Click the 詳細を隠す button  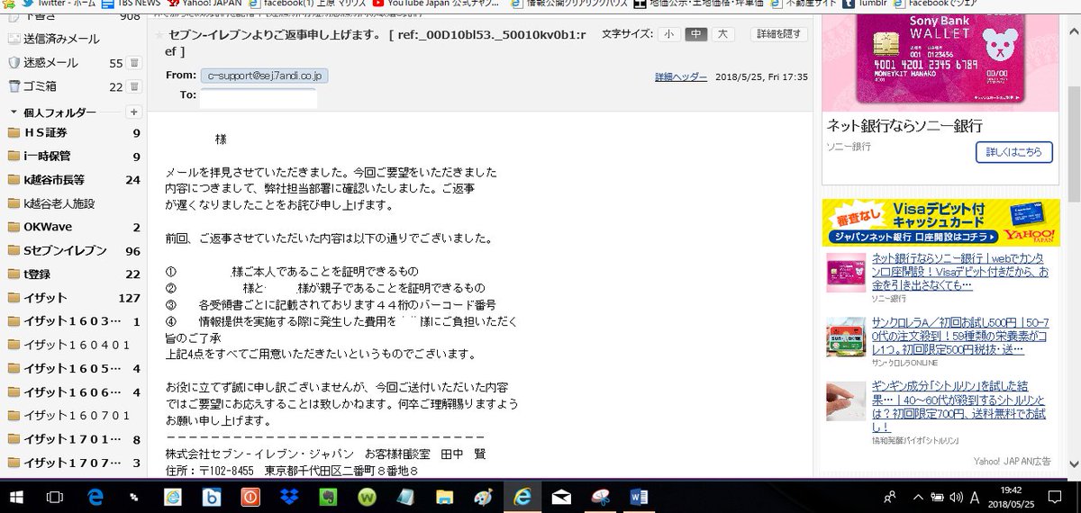(x=779, y=34)
